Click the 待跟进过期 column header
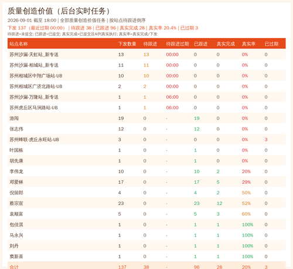This screenshot has width=293, height=269. (x=178, y=44)
